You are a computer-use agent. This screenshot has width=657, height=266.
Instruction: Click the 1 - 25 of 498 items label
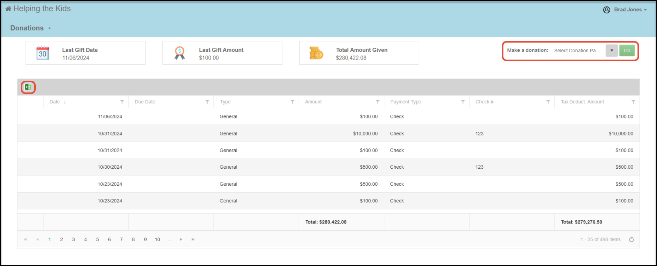[x=601, y=240]
